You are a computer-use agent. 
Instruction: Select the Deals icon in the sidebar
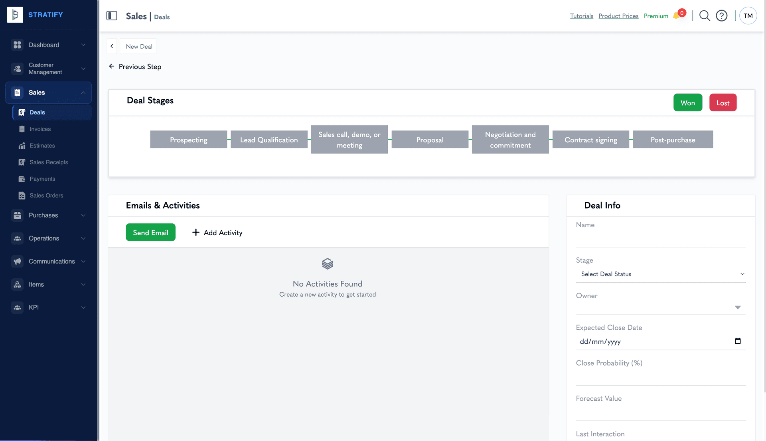pyautogui.click(x=22, y=112)
